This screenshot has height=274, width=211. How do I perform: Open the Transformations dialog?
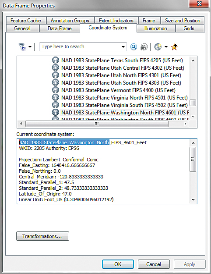tap(42, 236)
